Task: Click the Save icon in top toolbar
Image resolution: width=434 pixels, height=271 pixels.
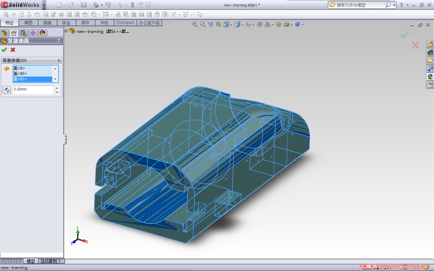Action: pyautogui.click(x=84, y=5)
